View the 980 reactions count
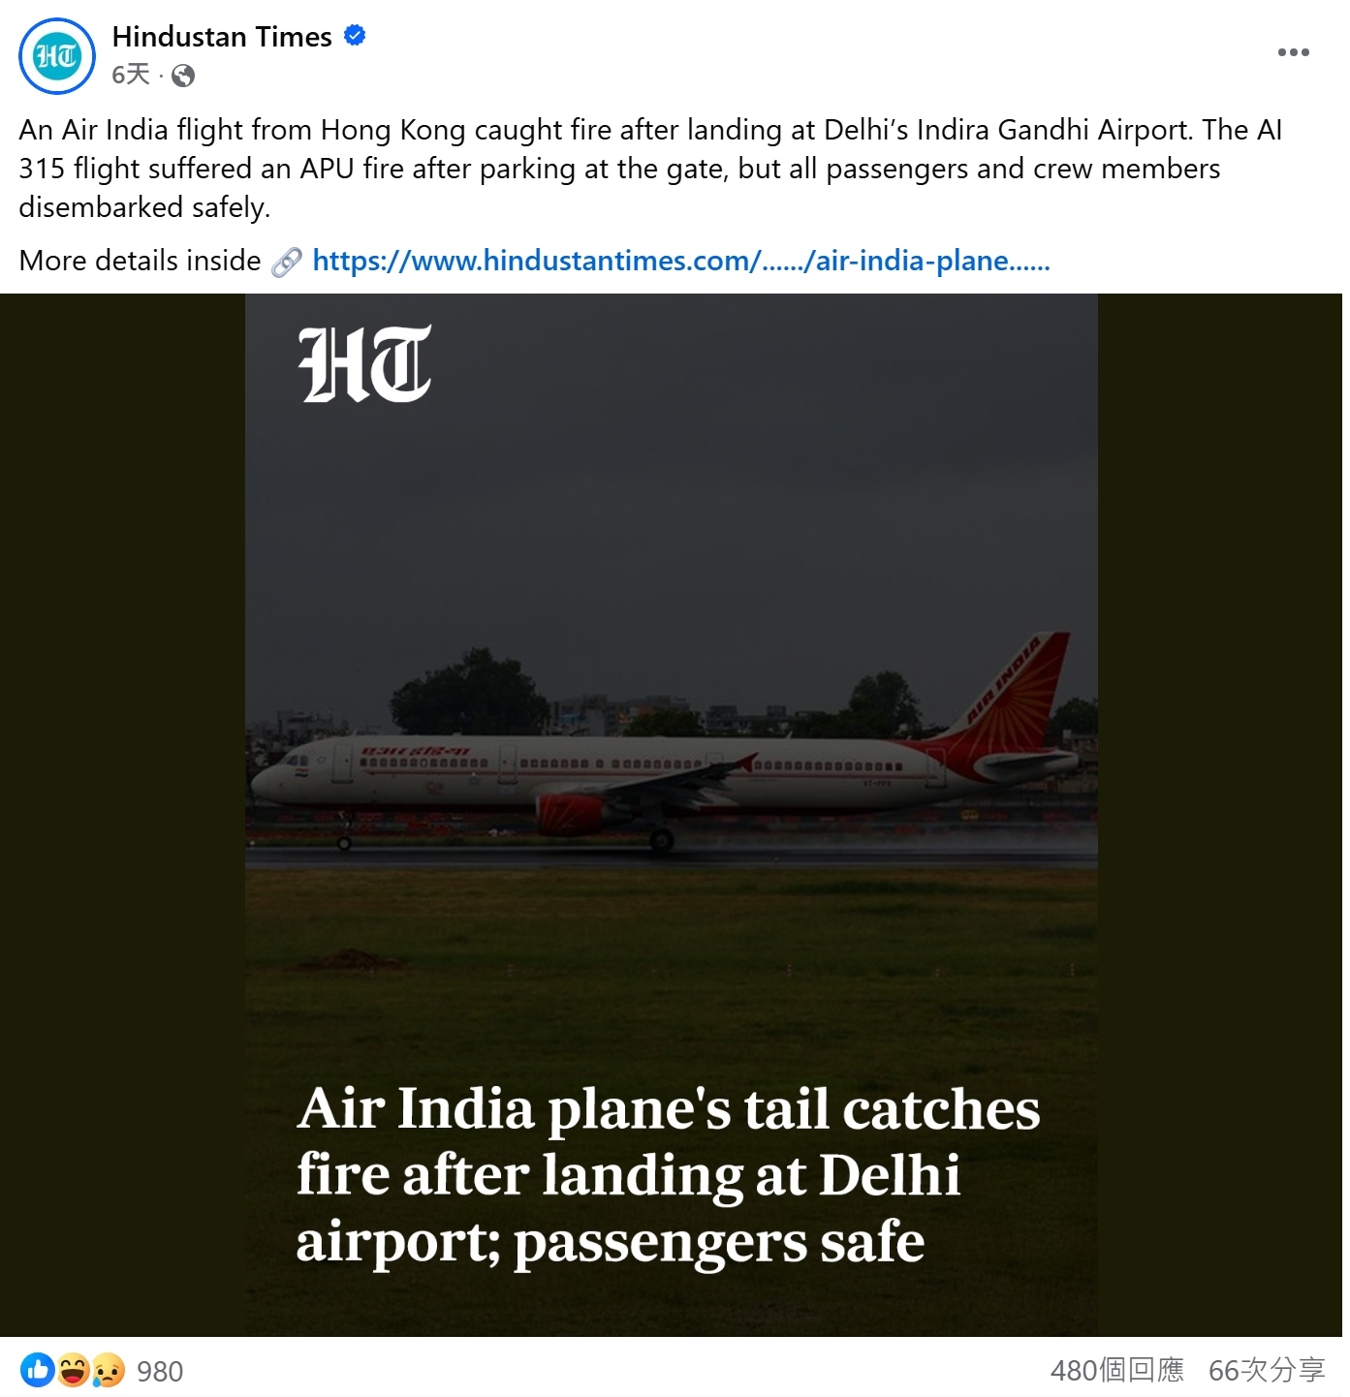Viewport: 1350px width, 1397px height. (x=160, y=1371)
